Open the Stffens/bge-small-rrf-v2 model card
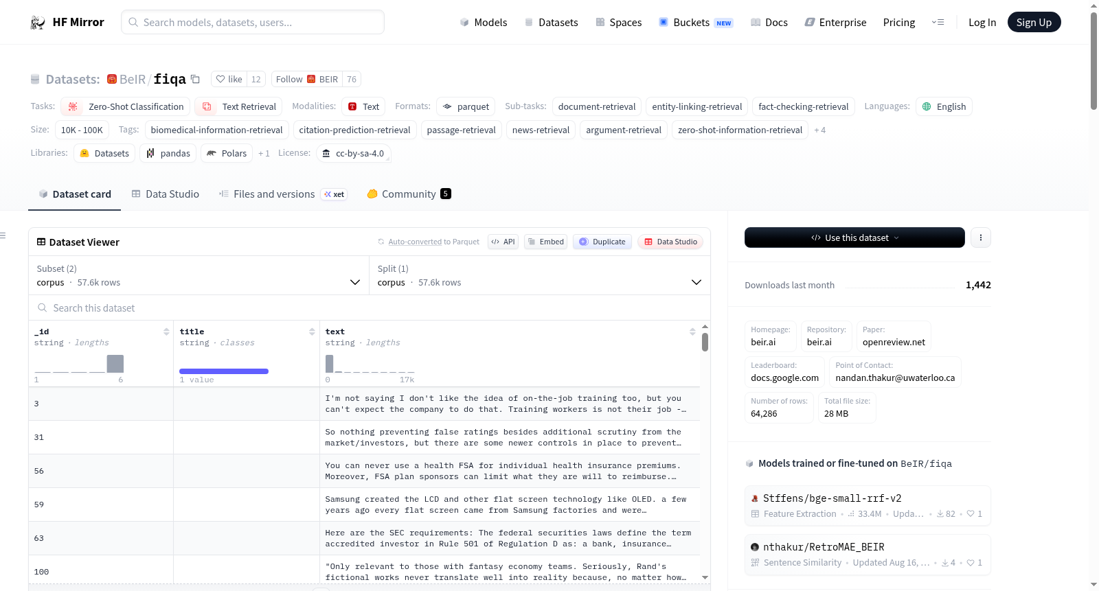Image resolution: width=1099 pixels, height=591 pixels. pyautogui.click(x=868, y=505)
